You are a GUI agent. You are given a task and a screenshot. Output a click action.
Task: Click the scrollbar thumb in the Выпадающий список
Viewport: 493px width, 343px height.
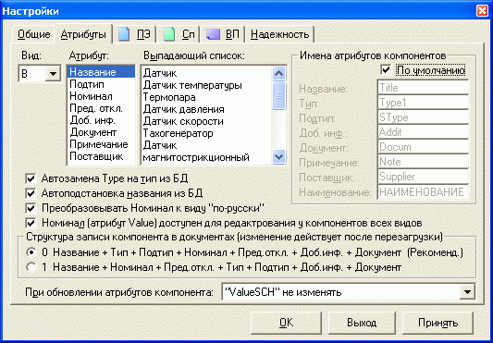[279, 95]
